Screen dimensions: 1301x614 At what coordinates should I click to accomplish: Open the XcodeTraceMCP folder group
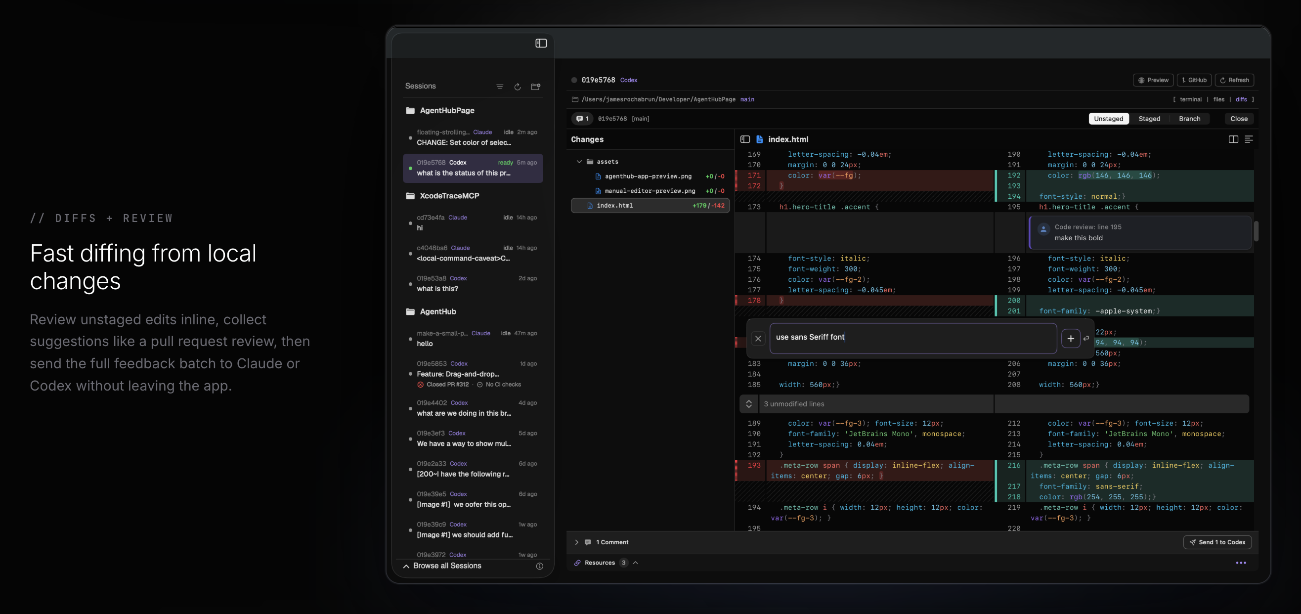442,196
